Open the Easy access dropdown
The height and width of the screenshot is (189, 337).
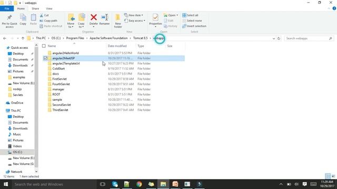click(x=135, y=21)
